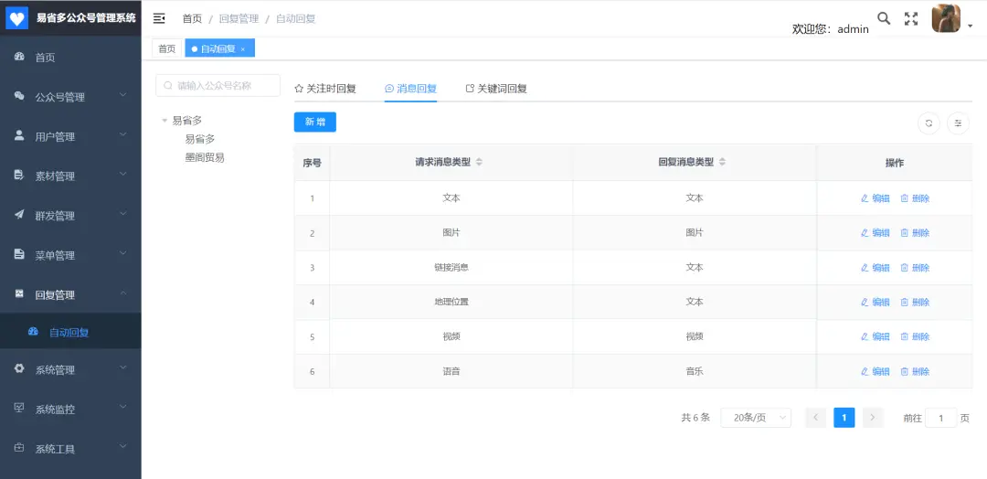Edit row 1 文本 entry
Viewport: 987px width, 479px height.
pyautogui.click(x=875, y=198)
